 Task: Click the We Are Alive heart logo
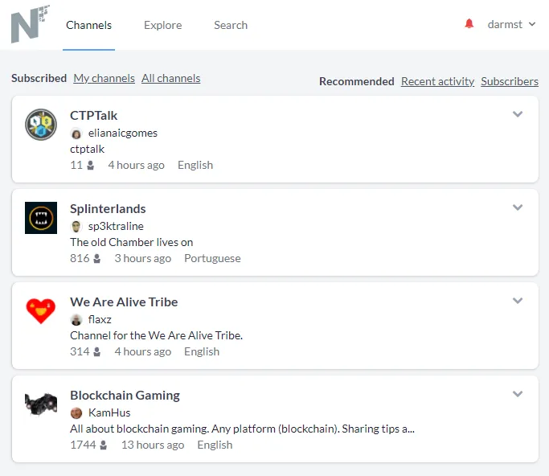pyautogui.click(x=41, y=311)
